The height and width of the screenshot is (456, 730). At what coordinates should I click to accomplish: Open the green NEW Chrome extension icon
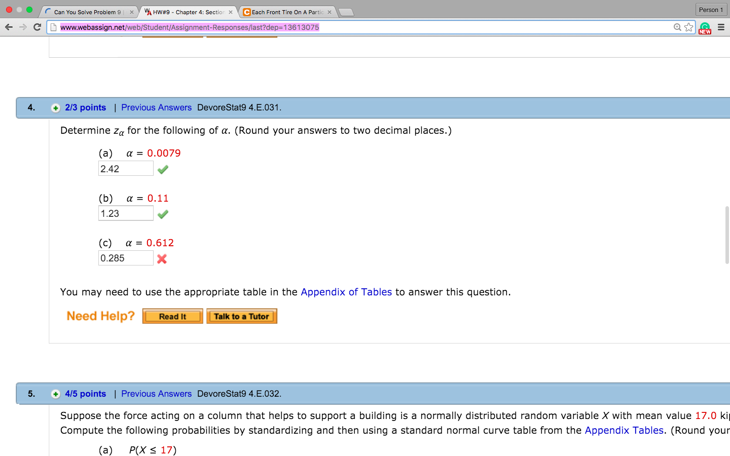(705, 27)
